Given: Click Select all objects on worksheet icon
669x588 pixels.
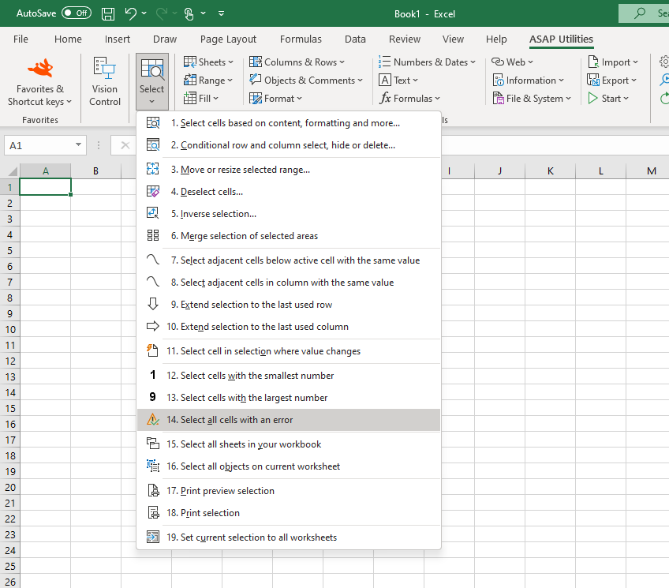Looking at the screenshot, I should [x=153, y=466].
